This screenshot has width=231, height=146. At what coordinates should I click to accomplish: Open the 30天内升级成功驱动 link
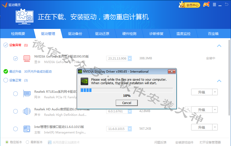click(38, 72)
